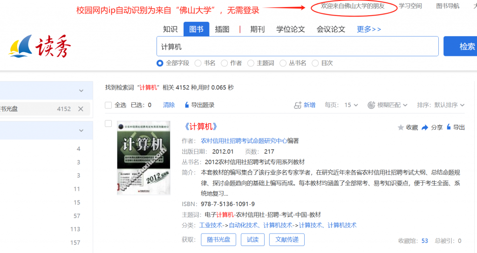
Task: Switch to the 会议论文 tab
Action: [x=331, y=29]
